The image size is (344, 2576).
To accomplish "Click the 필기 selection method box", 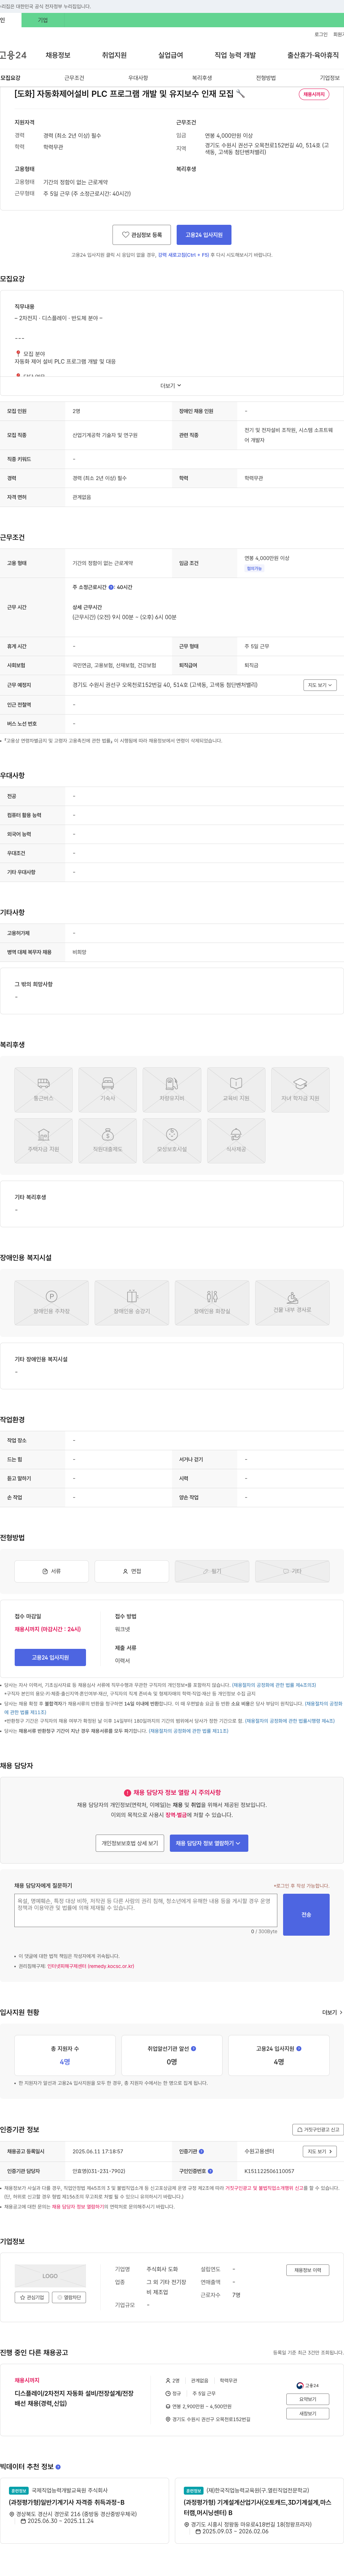I will 212,1571.
